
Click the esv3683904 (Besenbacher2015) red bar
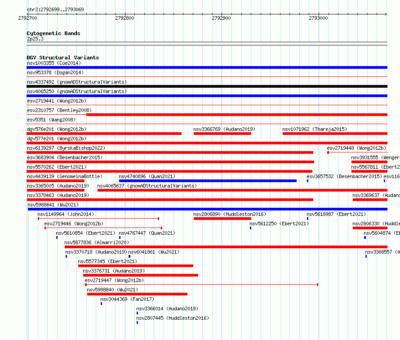click(170, 162)
